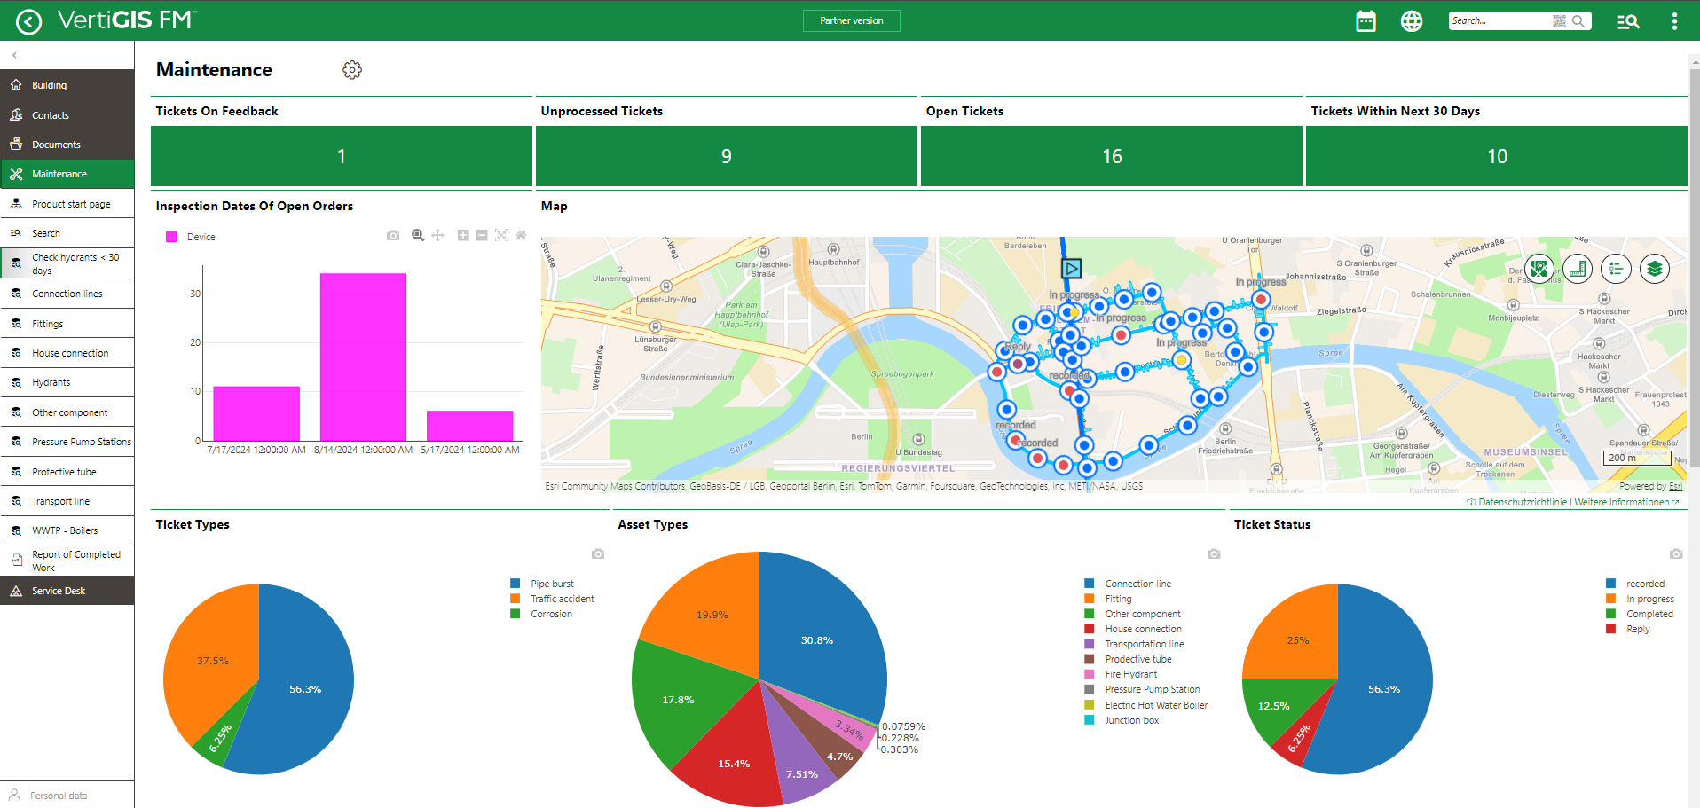Click the magnifier icon in search box
1700x808 pixels.
click(x=1578, y=21)
